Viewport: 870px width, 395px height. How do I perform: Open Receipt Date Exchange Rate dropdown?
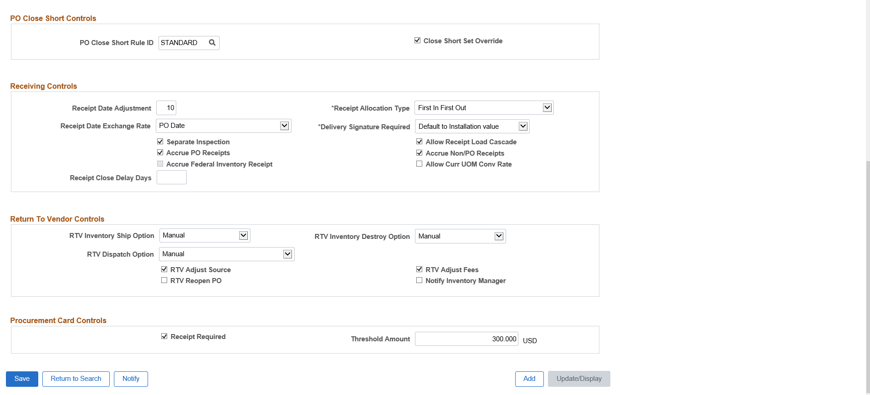(x=223, y=126)
